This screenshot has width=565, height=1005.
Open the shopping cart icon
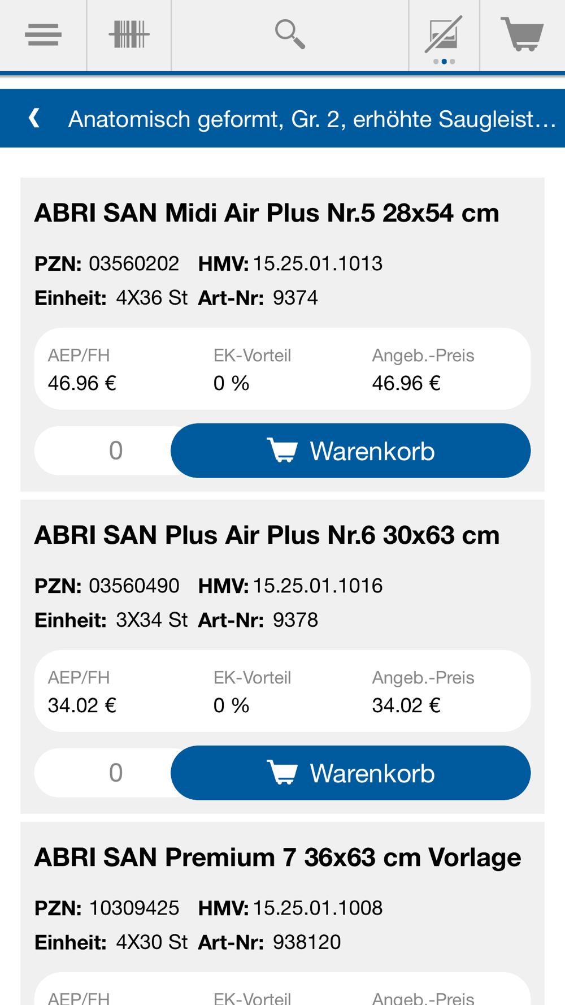coord(522,35)
